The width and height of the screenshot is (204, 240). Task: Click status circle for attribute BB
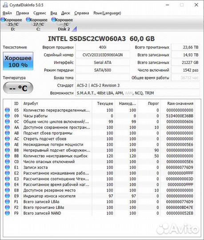[7, 156]
